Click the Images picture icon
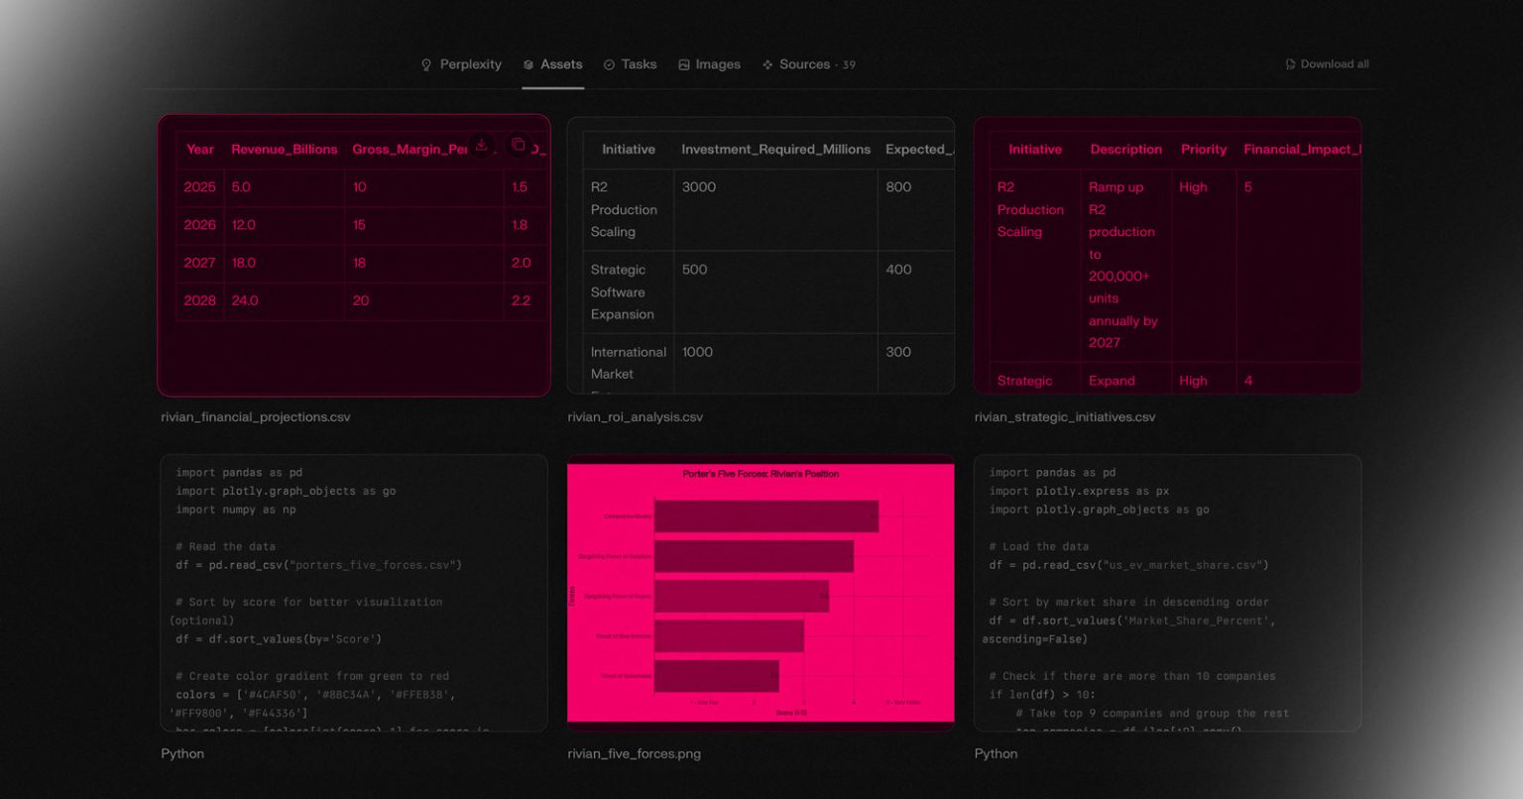This screenshot has width=1523, height=799. tap(684, 64)
